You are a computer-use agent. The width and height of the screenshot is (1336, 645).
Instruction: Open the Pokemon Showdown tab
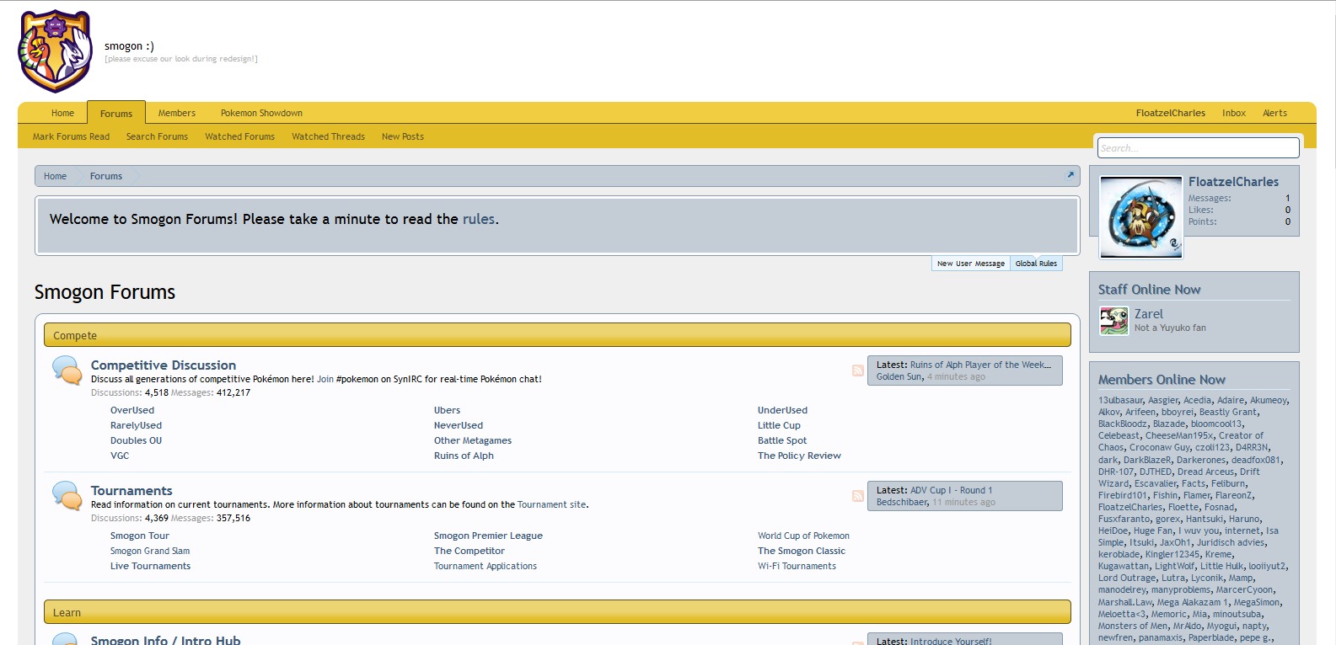tap(261, 113)
